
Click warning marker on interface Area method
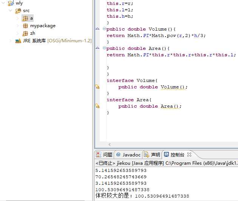click(97, 106)
